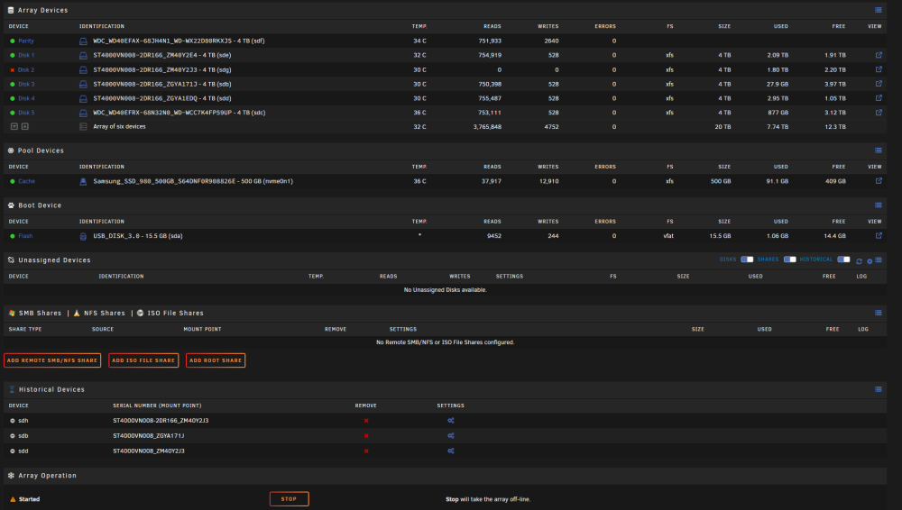Toggle Boot Device section list icon
Viewport: 902px width, 510px height.
[878, 205]
